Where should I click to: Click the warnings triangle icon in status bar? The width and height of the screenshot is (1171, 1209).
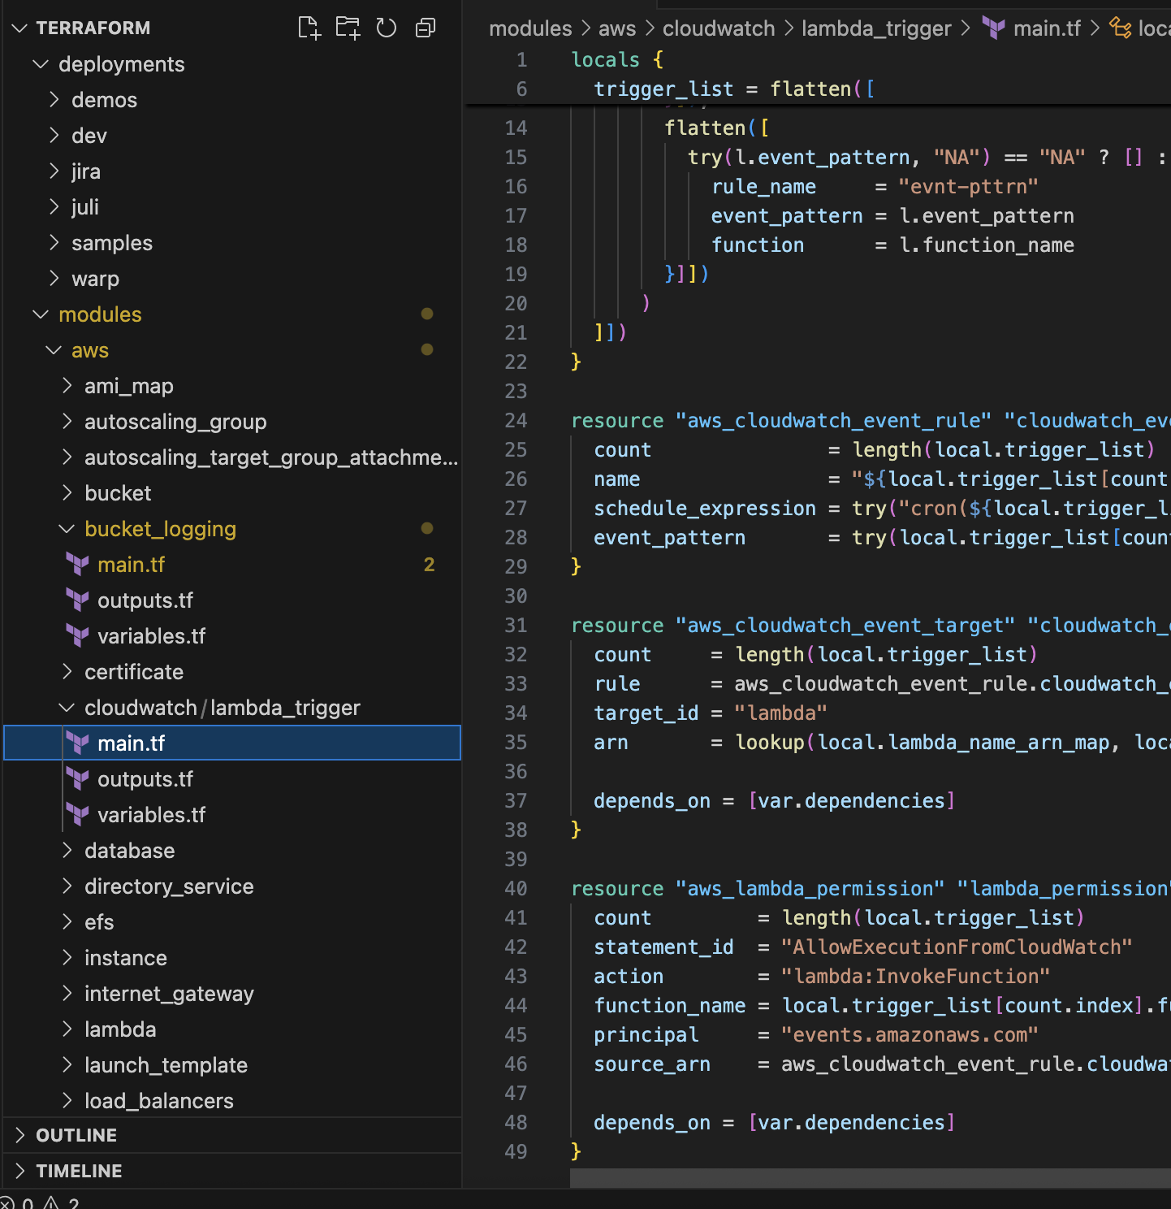click(51, 1203)
